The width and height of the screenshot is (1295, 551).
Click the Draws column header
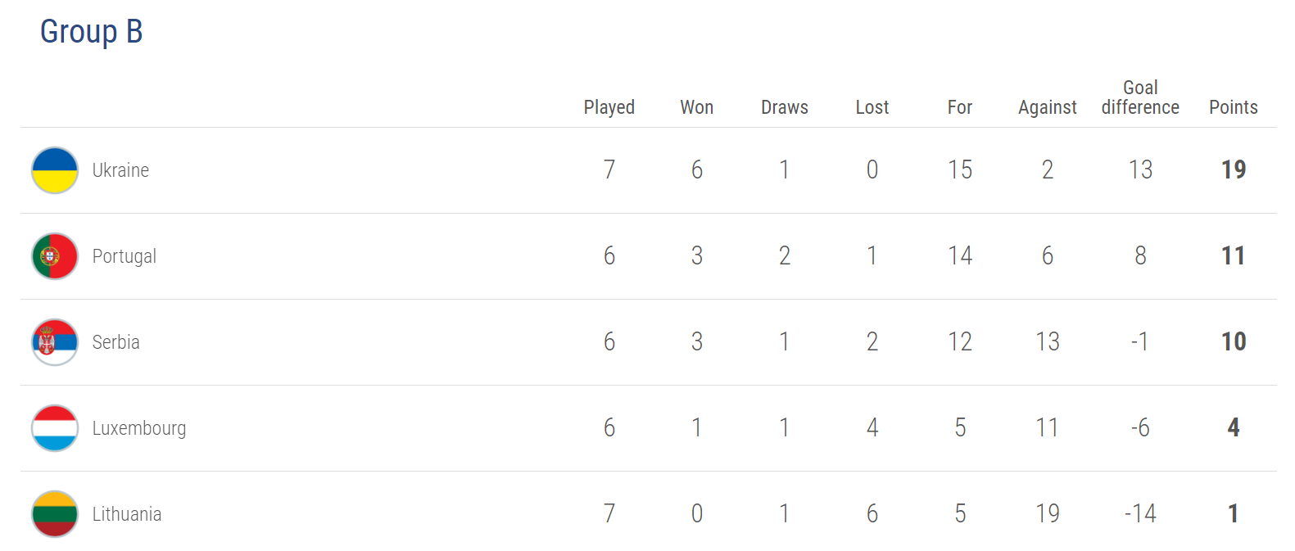click(x=784, y=107)
